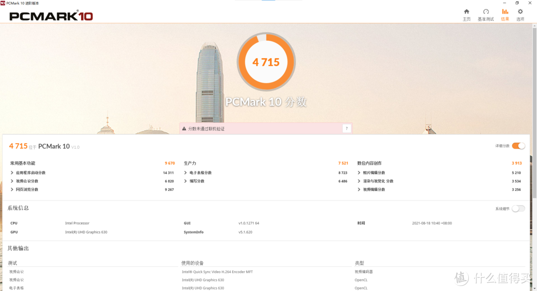Go to the 主页 home tab
This screenshot has width=537, height=291.
[x=466, y=12]
